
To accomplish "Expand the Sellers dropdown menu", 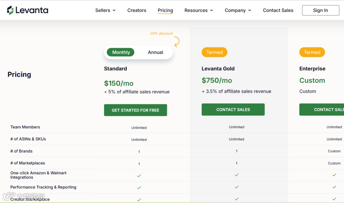I will [105, 10].
